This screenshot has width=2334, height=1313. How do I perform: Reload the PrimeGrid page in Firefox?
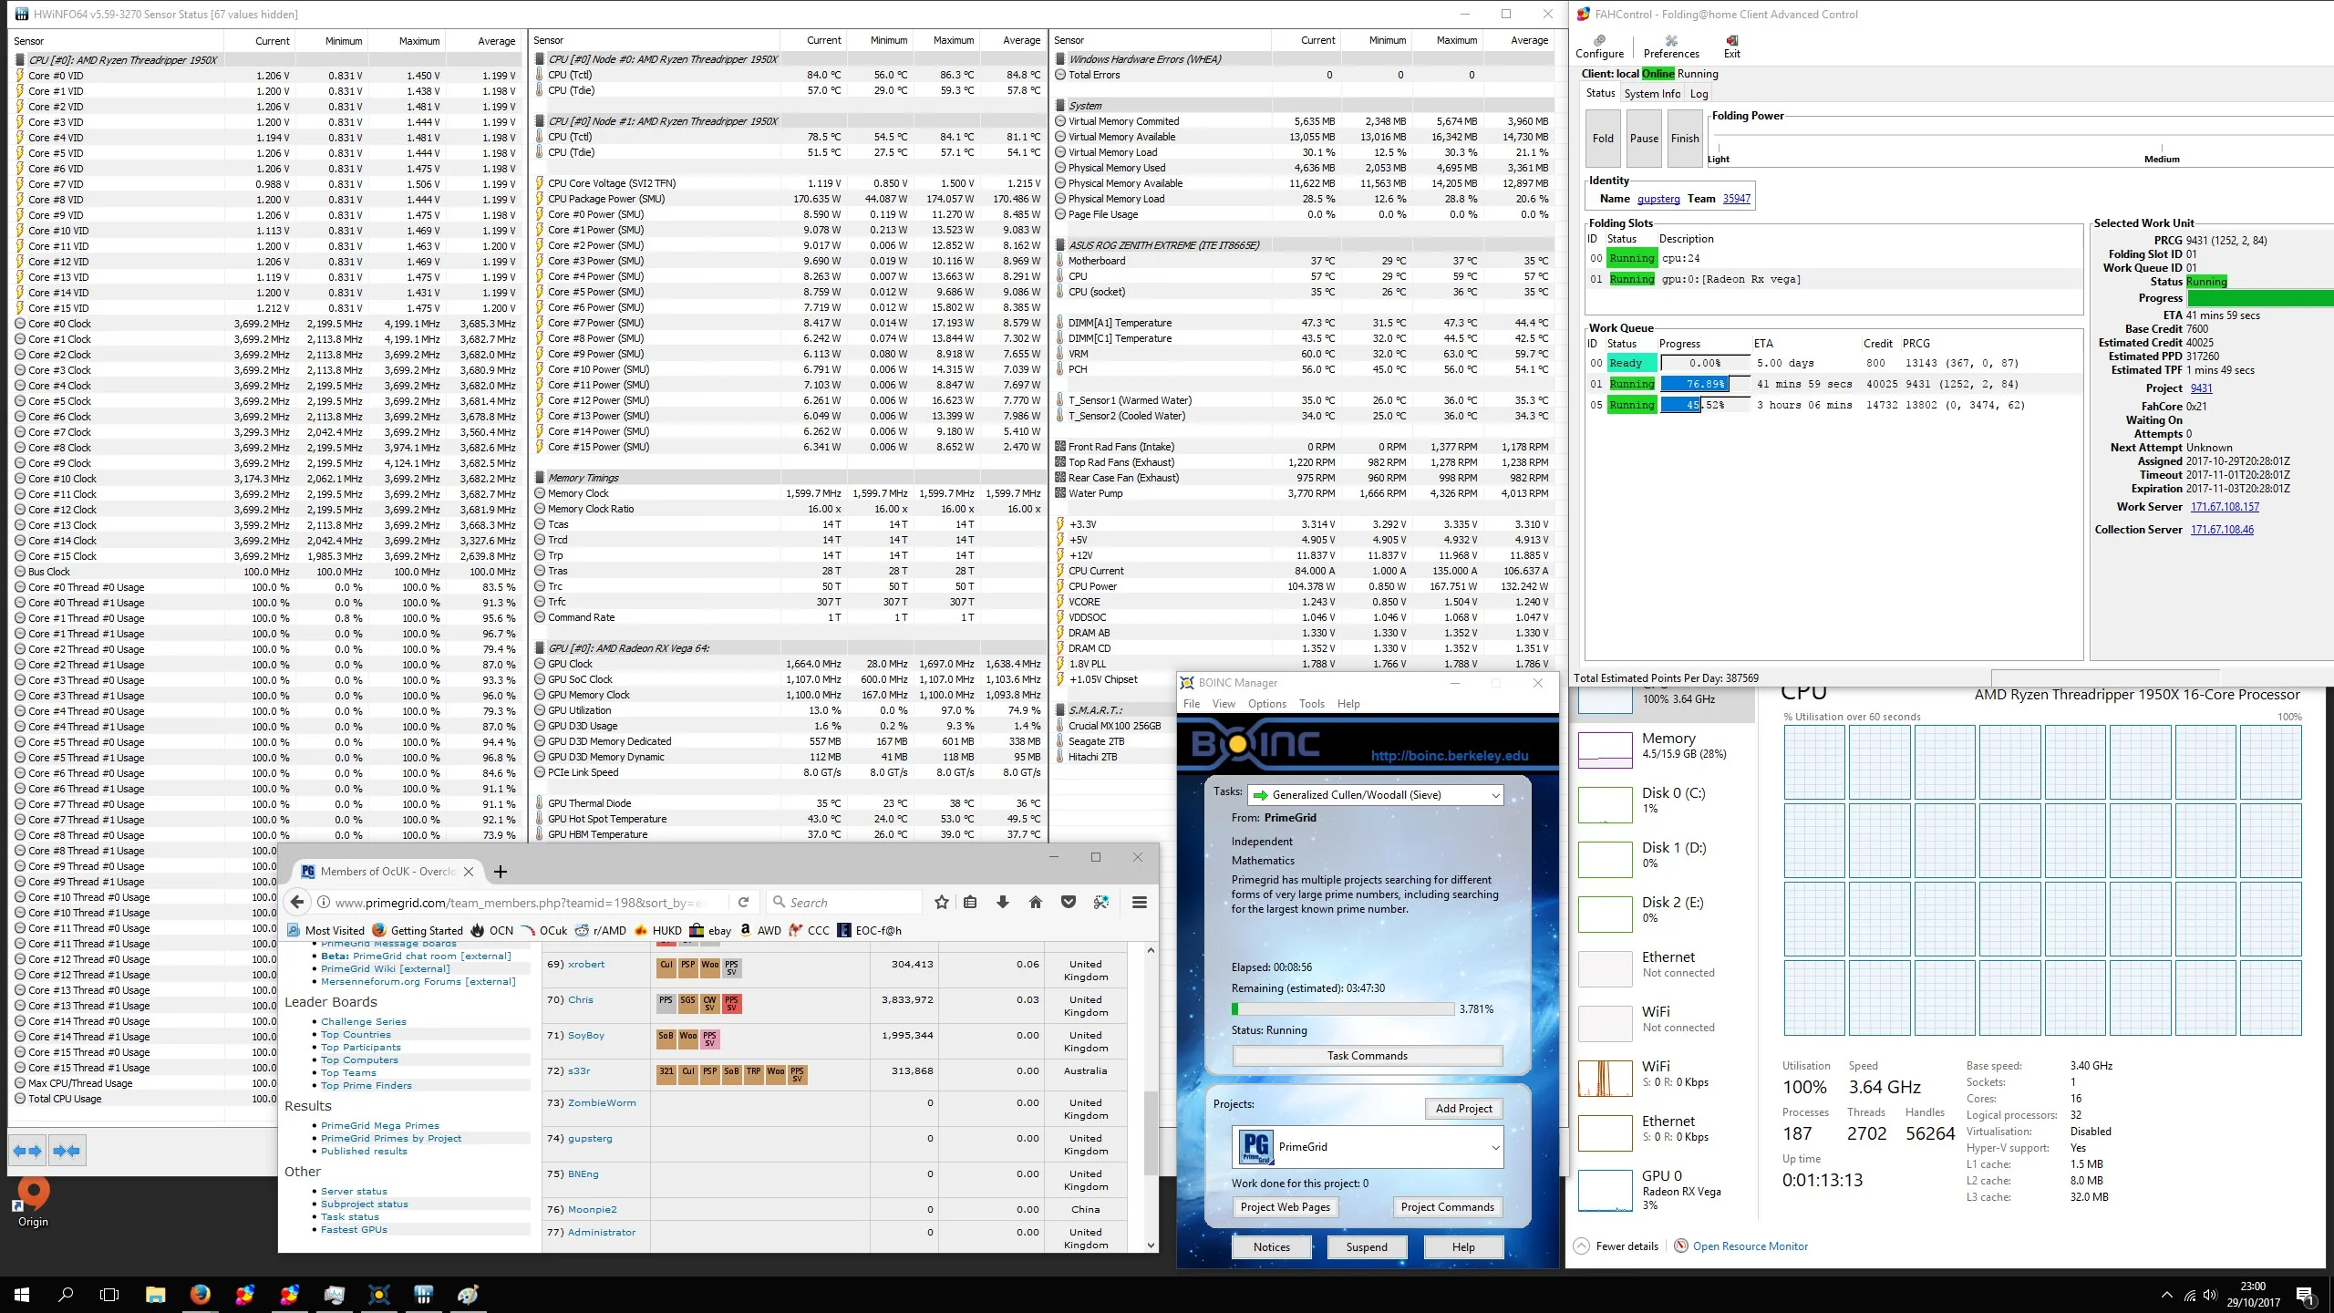743,902
